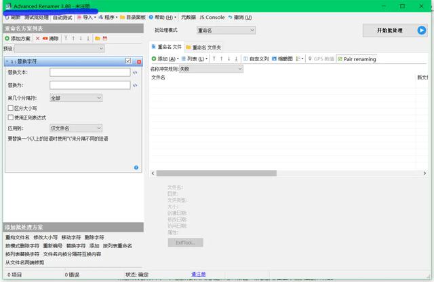Add the 删除字符 method
The height and width of the screenshot is (282, 434).
(x=94, y=237)
